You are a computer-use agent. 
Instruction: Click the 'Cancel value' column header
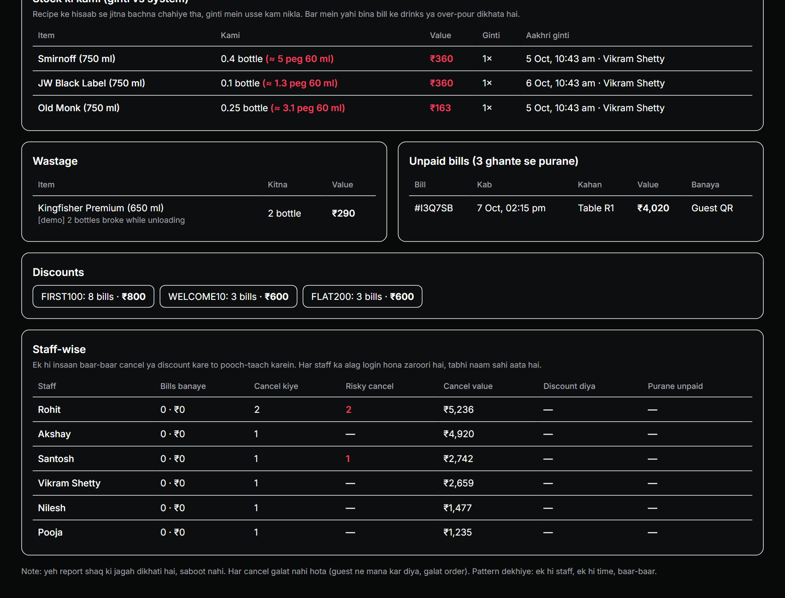(x=468, y=386)
